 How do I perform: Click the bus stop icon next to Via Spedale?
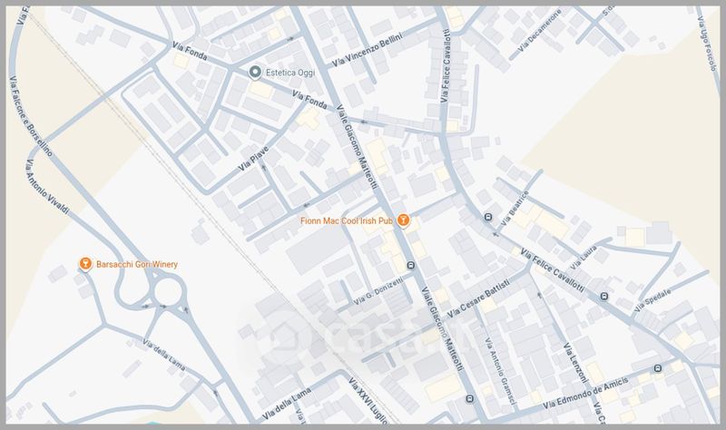click(x=603, y=297)
